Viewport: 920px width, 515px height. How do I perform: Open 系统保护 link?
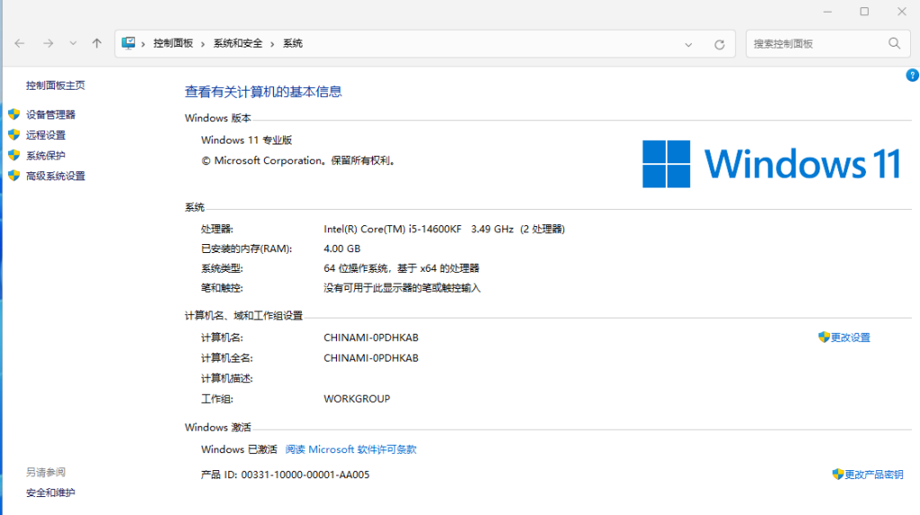click(46, 156)
